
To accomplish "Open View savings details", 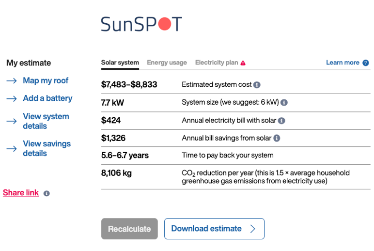I will (47, 148).
